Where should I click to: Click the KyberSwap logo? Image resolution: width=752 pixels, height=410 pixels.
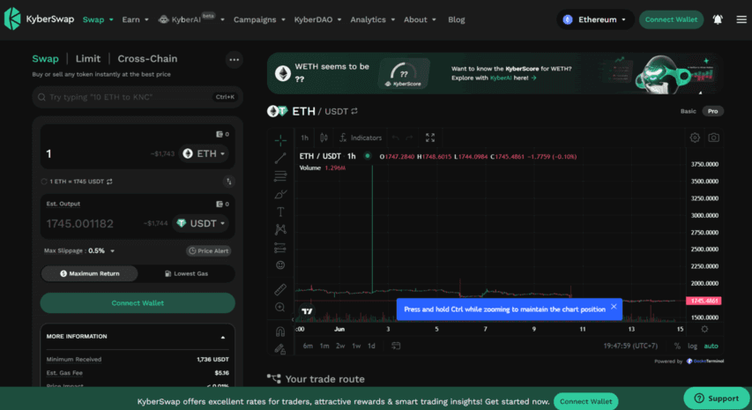click(x=39, y=19)
